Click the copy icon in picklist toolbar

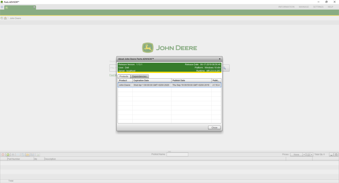coord(23,154)
